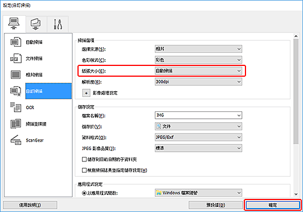Click the document icon in 儲存於 field
Viewport: 303px width, 212px height.
pos(159,126)
